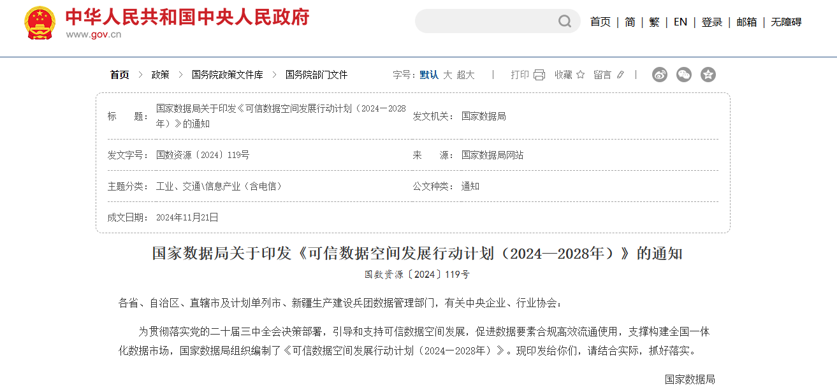This screenshot has height=390, width=837.
Task: Open the 邮箱 mailbox link
Action: click(746, 22)
